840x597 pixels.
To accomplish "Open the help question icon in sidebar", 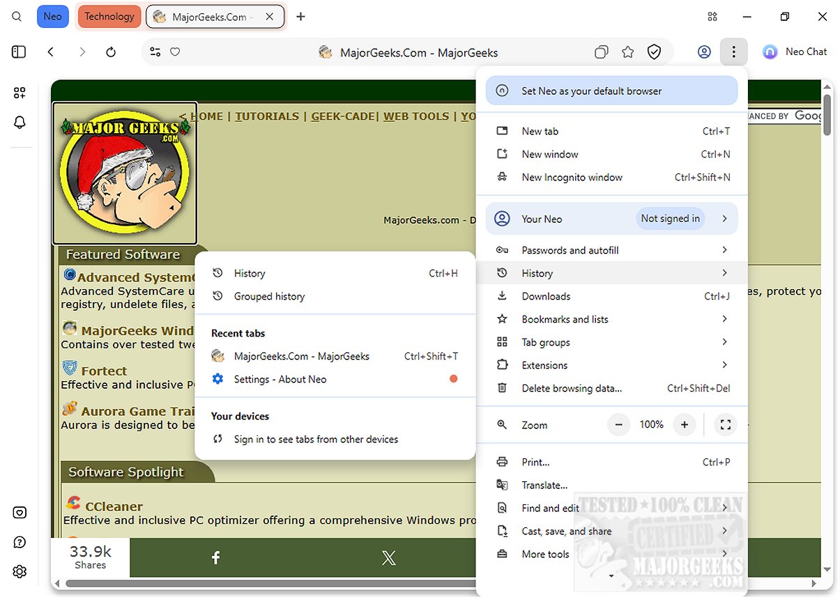I will (20, 543).
